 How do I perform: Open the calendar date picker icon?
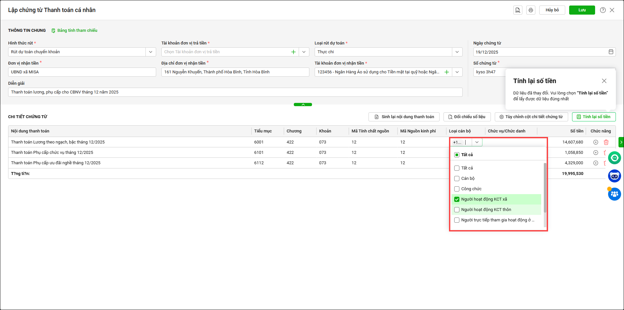tap(611, 52)
